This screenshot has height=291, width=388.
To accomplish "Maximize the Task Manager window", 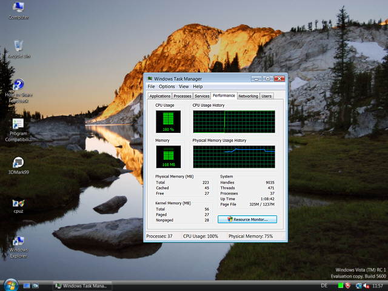I will tap(268, 79).
